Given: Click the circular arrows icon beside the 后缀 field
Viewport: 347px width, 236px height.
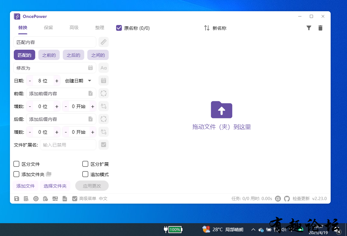Looking at the screenshot, I should click(104, 119).
